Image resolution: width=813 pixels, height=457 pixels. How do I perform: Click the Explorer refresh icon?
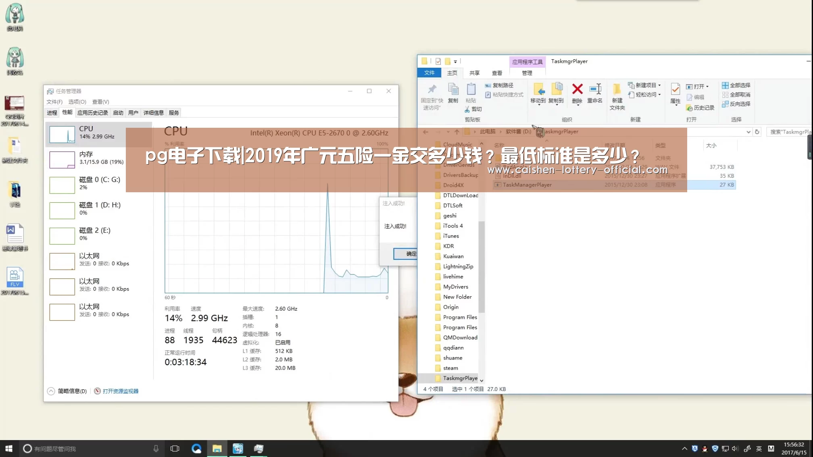[757, 132]
